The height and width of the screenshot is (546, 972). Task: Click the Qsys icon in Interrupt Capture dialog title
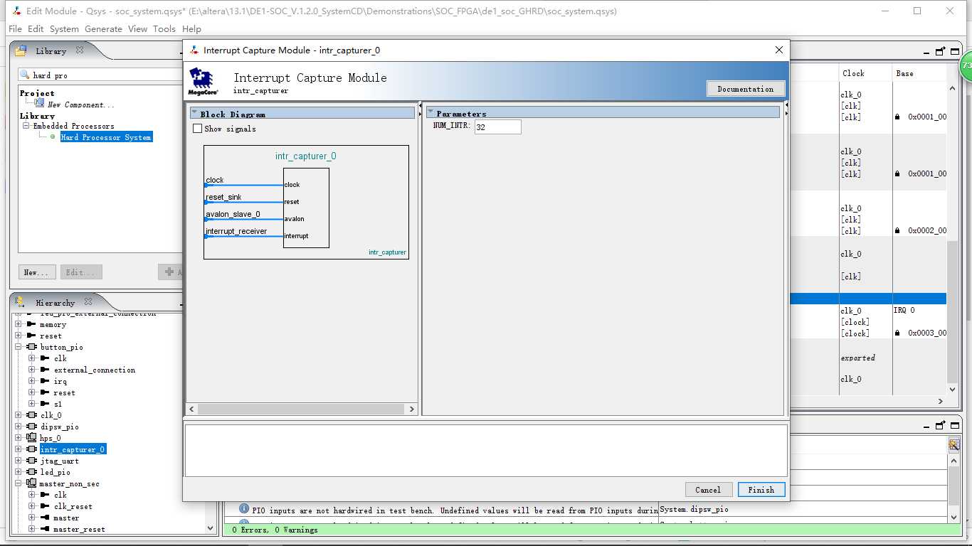tap(194, 50)
